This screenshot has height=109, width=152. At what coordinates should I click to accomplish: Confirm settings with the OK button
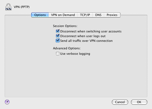click(139, 102)
